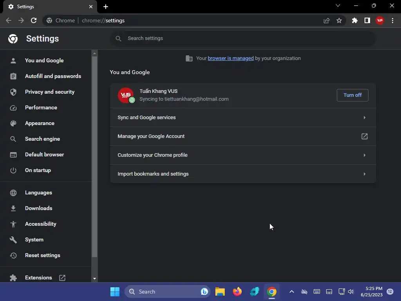Click the You and Google person icon
Screen dimensions: 401x301
click(13, 61)
